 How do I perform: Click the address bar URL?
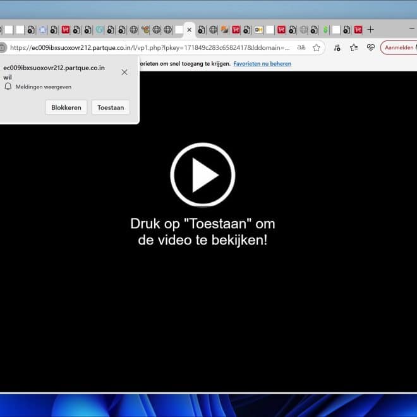[x=150, y=48]
